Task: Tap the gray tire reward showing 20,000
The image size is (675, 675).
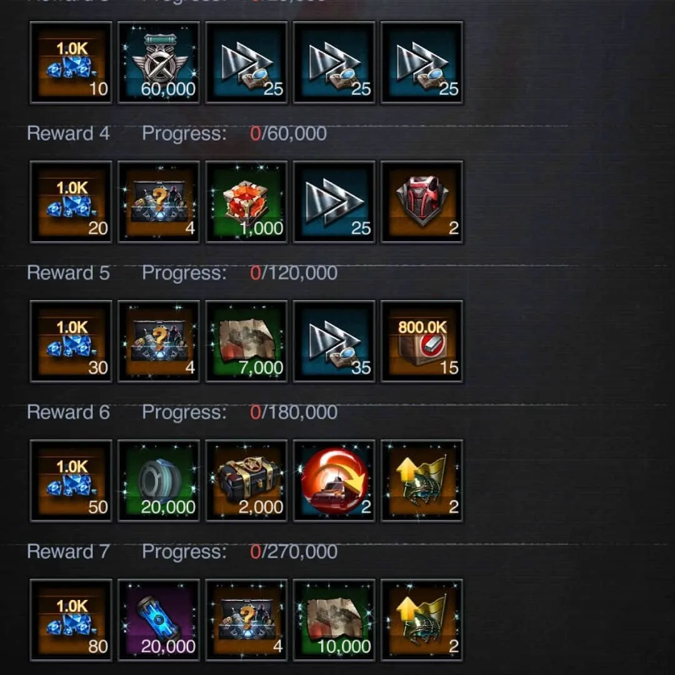Action: pos(158,481)
